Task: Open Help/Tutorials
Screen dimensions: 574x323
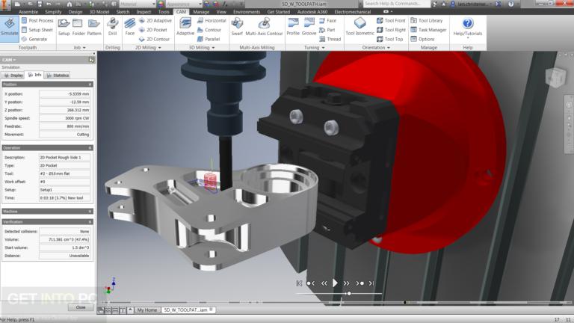Action: coord(467,27)
